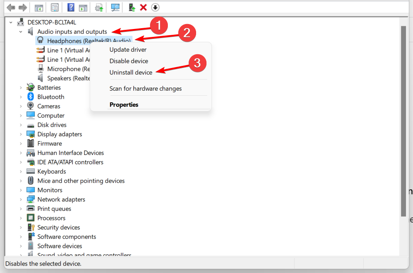The width and height of the screenshot is (413, 273).
Task: Collapse the DESKTOP-BCLTA4L root node
Action: point(11,22)
